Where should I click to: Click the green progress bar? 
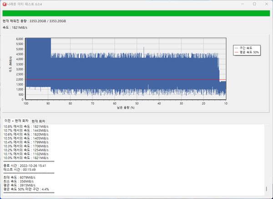136,13
